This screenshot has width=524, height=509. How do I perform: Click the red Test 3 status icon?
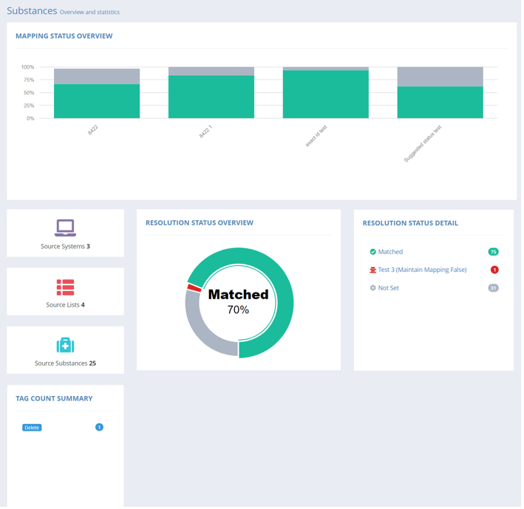[373, 270]
